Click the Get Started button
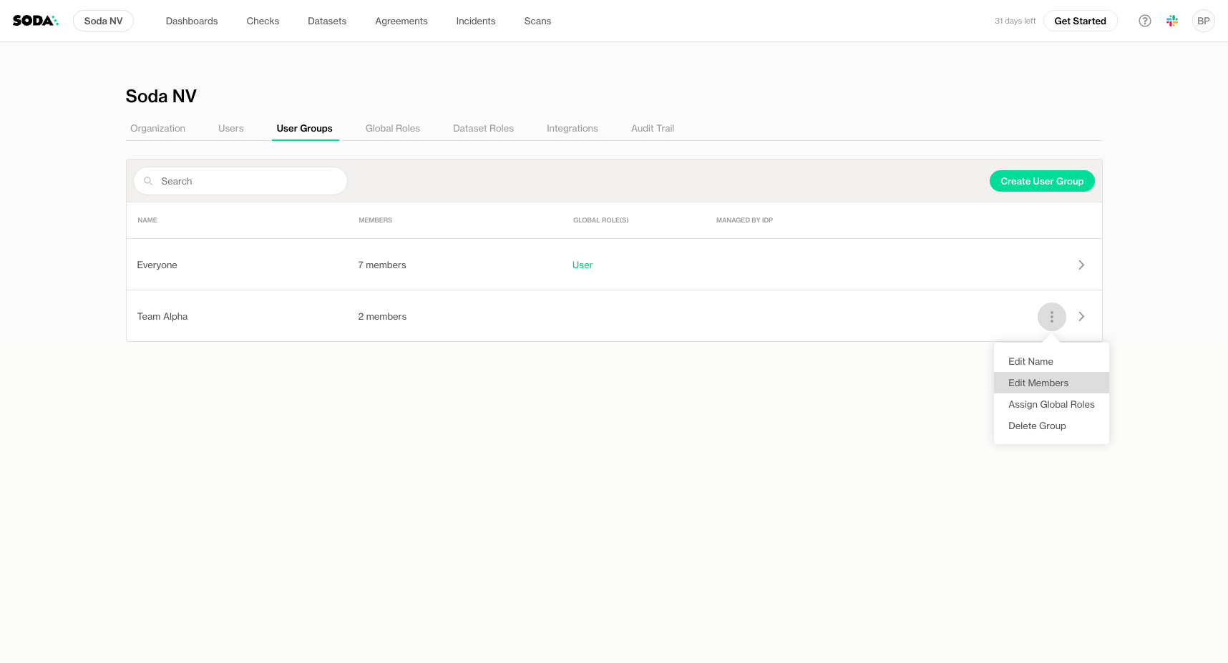This screenshot has width=1228, height=663. pos(1080,21)
